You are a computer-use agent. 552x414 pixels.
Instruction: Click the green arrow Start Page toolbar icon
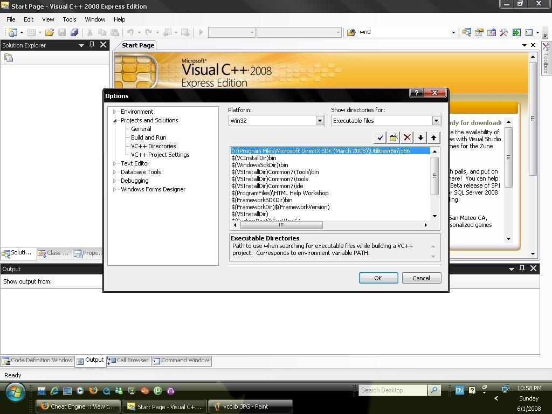click(516, 32)
